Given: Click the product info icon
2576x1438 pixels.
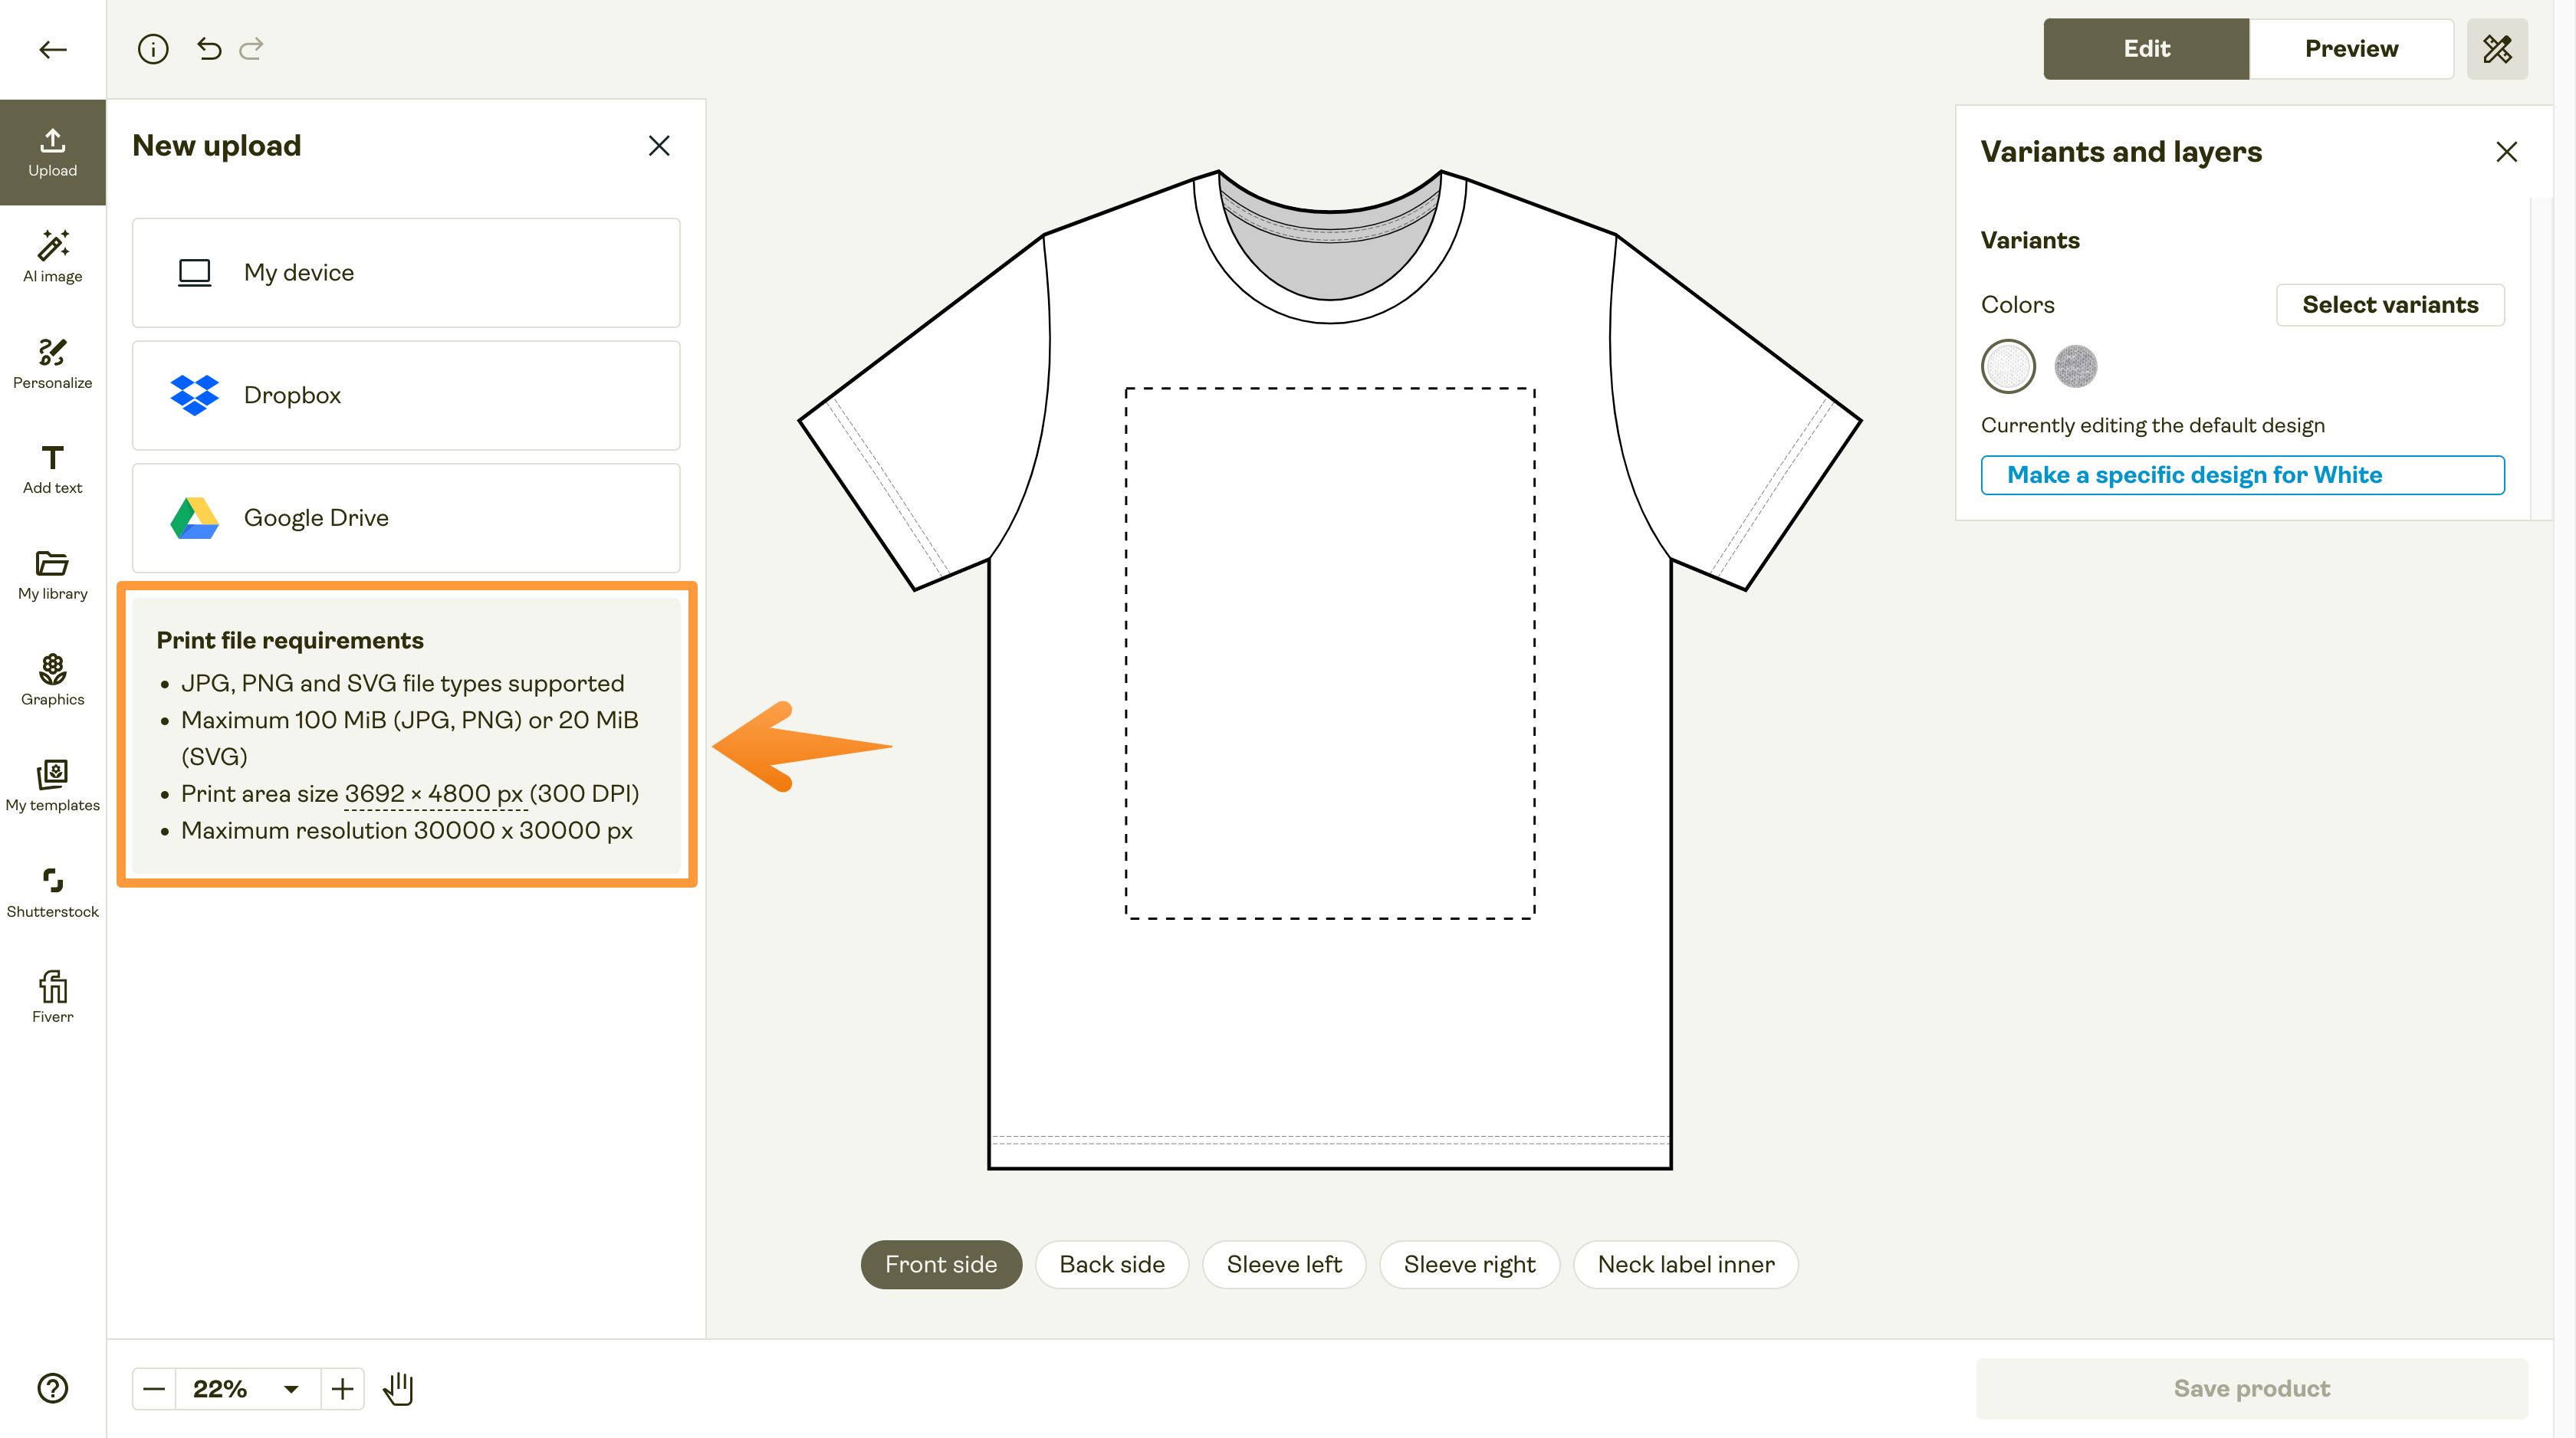Looking at the screenshot, I should pyautogui.click(x=153, y=48).
